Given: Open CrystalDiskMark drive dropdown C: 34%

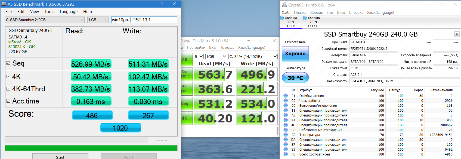Looking at the screenshot, I should coord(253,56).
